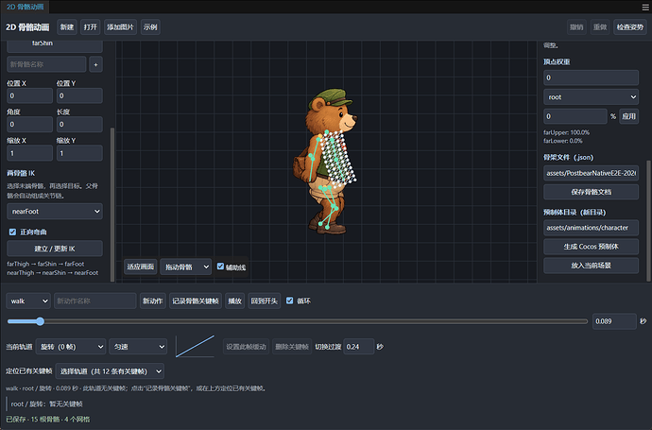This screenshot has height=430, width=652.
Task: Click the 适应画面 fit view button
Action: pyautogui.click(x=141, y=267)
